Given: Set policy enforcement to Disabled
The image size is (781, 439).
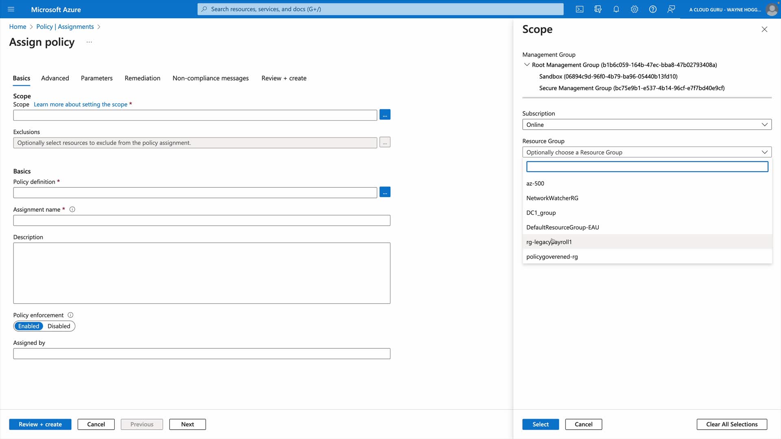Looking at the screenshot, I should point(59,326).
